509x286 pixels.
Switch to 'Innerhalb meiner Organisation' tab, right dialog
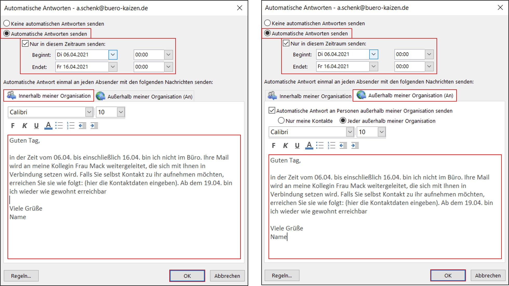(x=309, y=96)
